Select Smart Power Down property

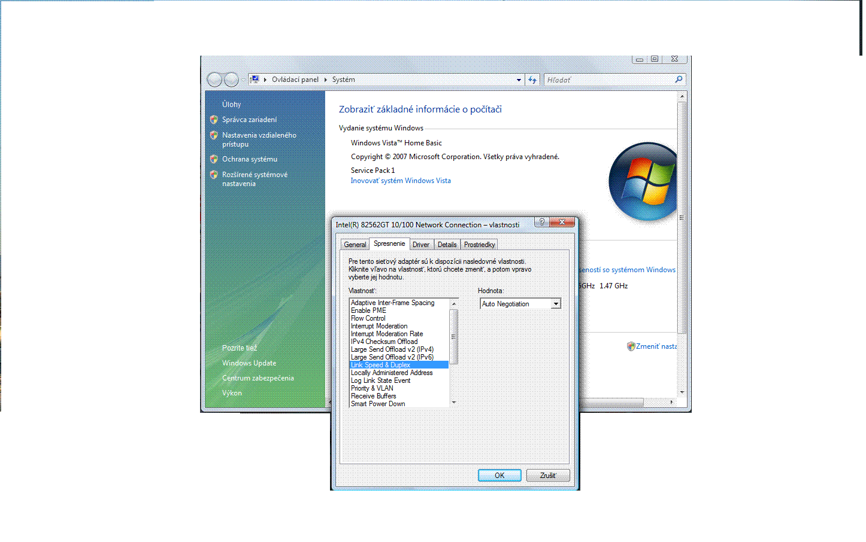click(x=399, y=404)
